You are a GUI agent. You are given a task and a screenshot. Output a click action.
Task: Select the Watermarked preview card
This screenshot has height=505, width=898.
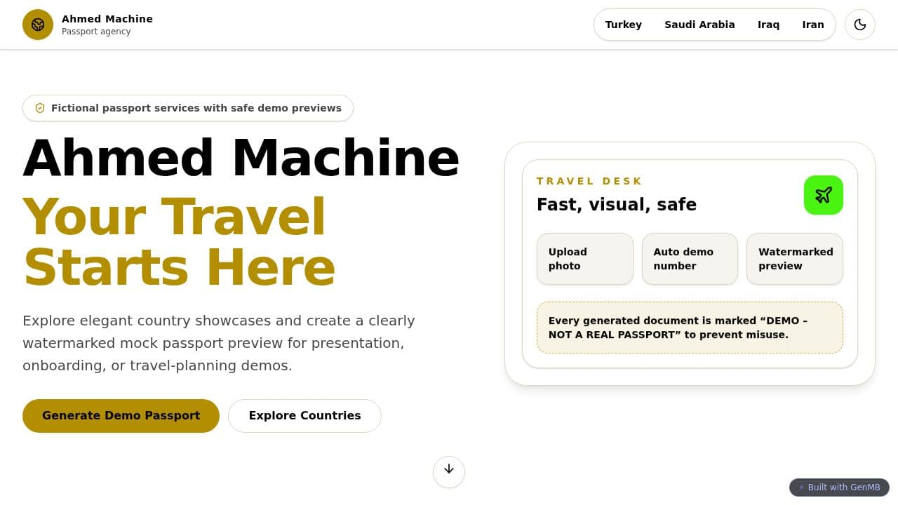795,259
